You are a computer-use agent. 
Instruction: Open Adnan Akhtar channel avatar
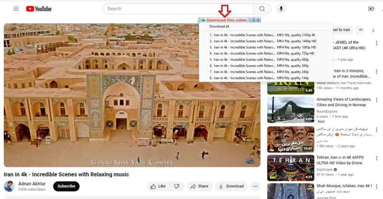(x=9, y=186)
